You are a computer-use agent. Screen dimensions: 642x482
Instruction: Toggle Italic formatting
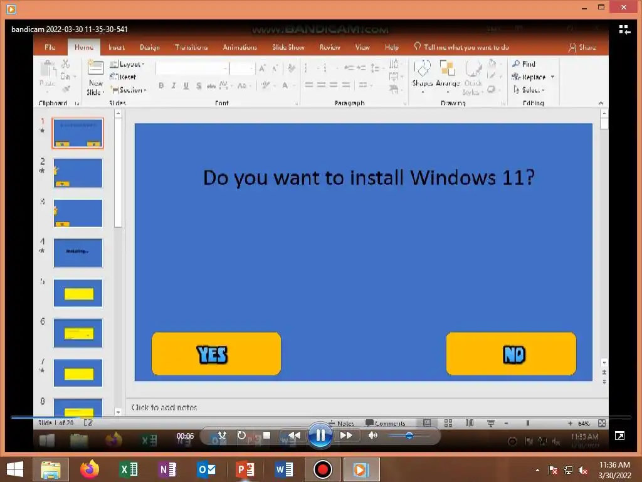tap(174, 85)
